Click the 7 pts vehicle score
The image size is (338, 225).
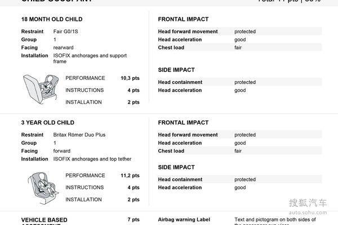click(x=134, y=220)
